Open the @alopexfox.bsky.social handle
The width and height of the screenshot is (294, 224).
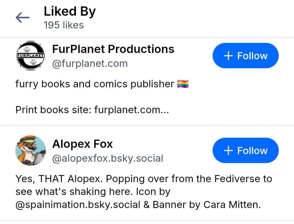click(x=108, y=158)
